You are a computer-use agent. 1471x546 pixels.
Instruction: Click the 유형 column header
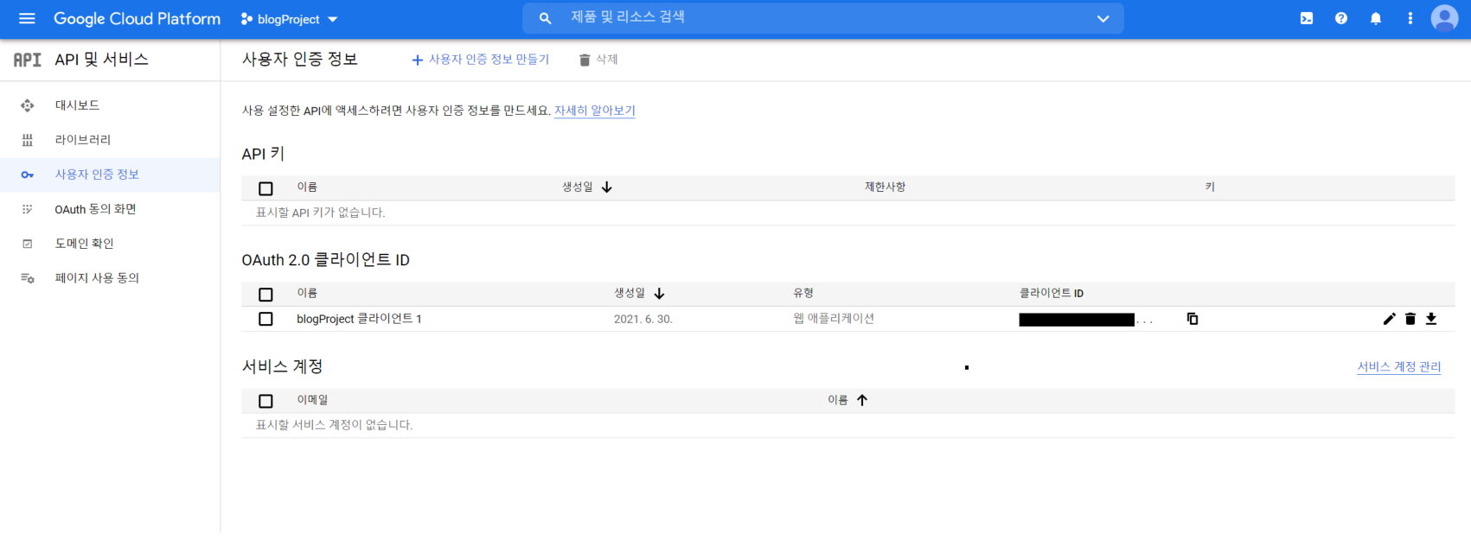pyautogui.click(x=803, y=294)
